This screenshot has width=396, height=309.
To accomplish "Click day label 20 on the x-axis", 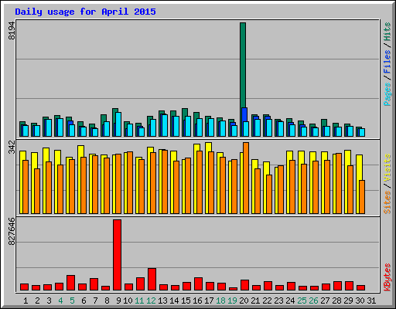I will click(x=244, y=301).
